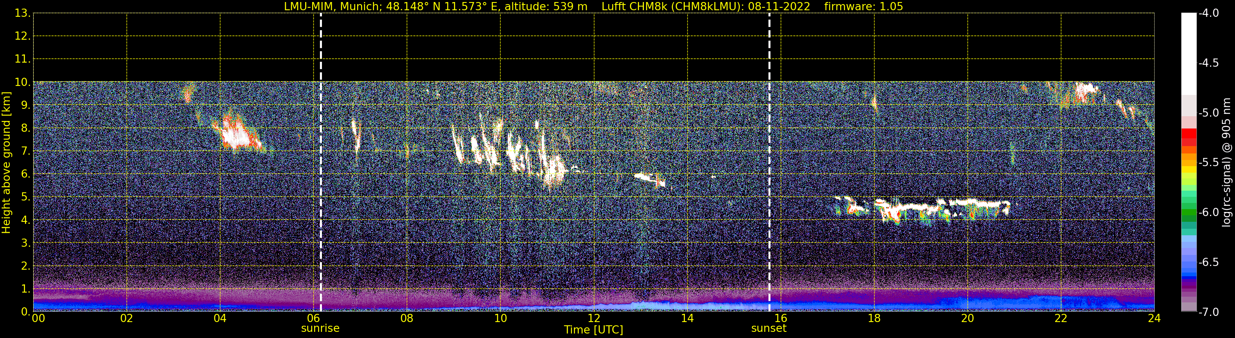Image resolution: width=1235 pixels, height=338 pixels.
Task: Click the '3.' height axis tick label
Action: 25,243
